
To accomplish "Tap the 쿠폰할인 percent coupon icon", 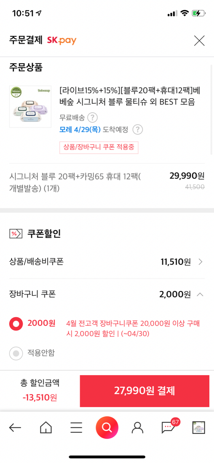I will point(16,234).
